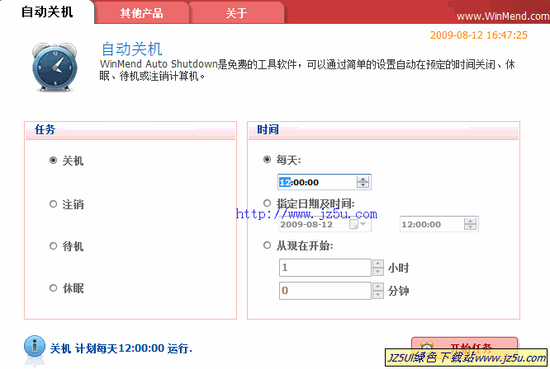This screenshot has width=550, height=369.
Task: Decrease specified time with down spinner
Action: (x=471, y=227)
